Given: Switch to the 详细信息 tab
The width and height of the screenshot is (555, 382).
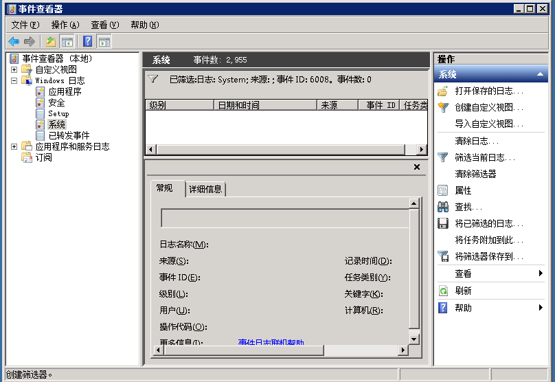Looking at the screenshot, I should (205, 190).
